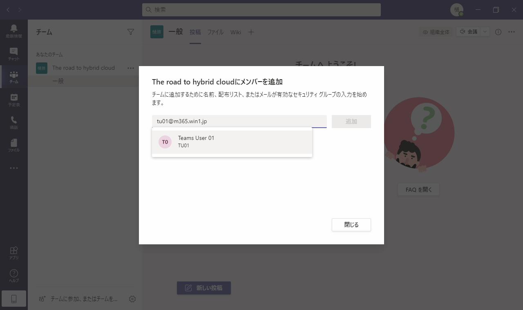The width and height of the screenshot is (523, 310).
Task: Click the 検索 search box
Action: [x=261, y=10]
